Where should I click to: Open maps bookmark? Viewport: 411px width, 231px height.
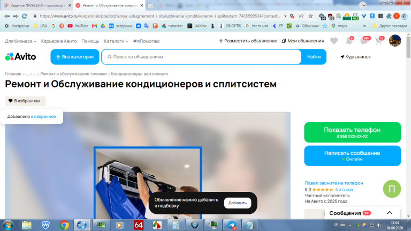pyautogui.click(x=339, y=26)
